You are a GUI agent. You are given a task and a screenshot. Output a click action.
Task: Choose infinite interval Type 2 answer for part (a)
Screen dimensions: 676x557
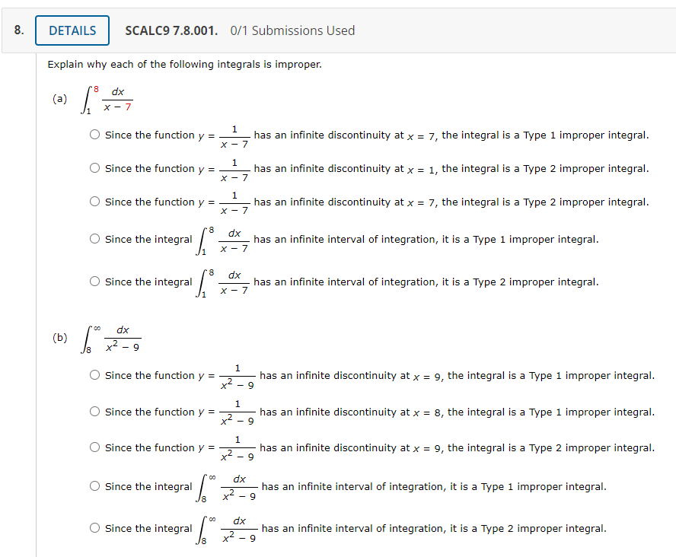94,281
